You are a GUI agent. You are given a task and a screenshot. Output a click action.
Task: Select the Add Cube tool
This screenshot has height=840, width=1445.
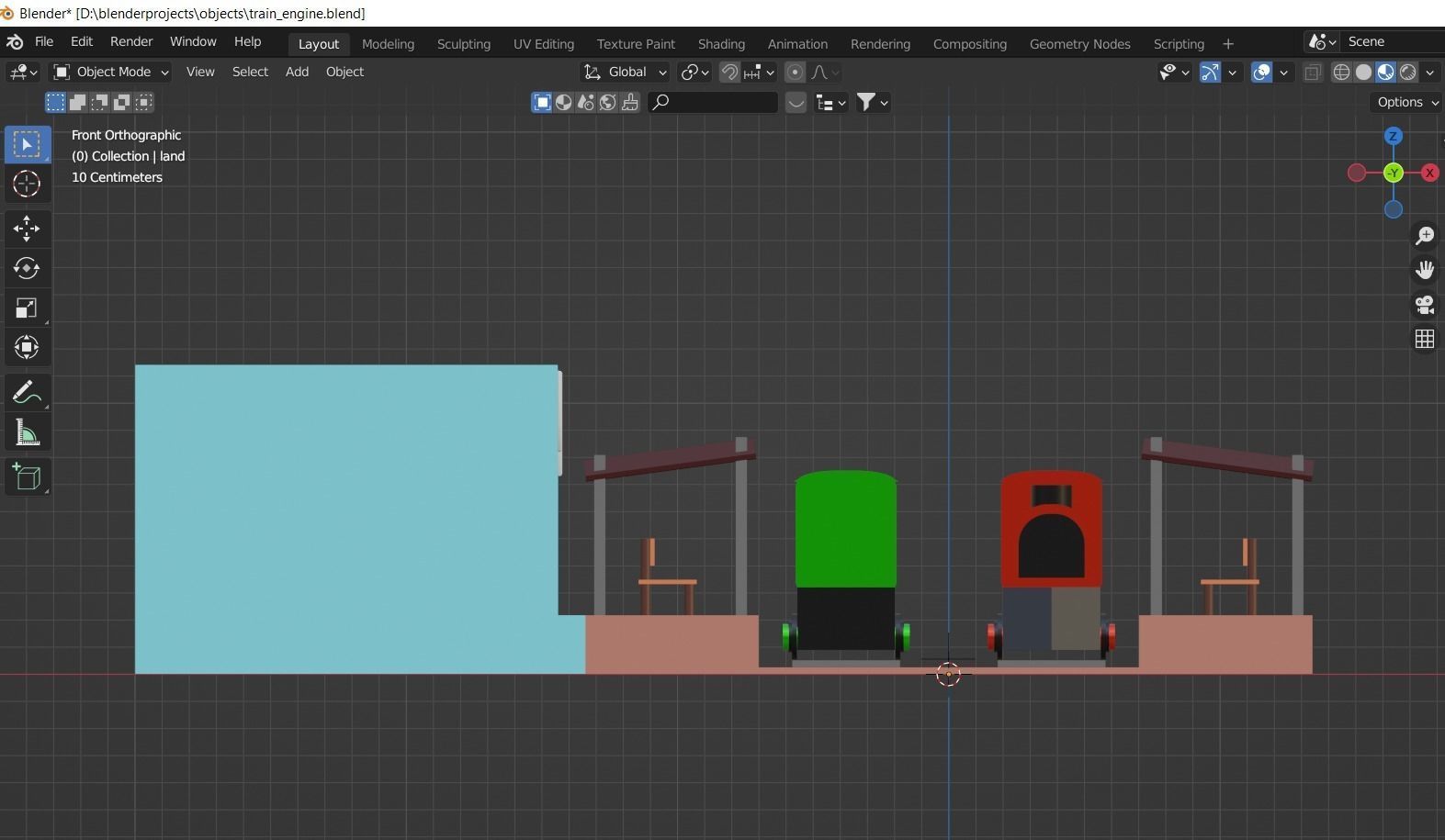coord(27,477)
